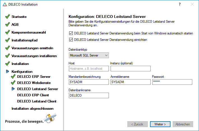Select Installation abgeschlossen step
This screenshot has height=131, width=199.
click(32, 109)
